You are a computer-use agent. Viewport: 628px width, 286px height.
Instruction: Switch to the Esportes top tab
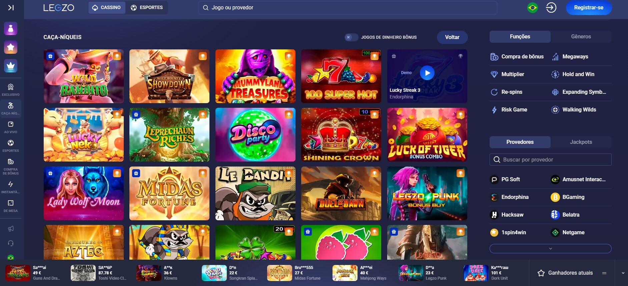[147, 7]
